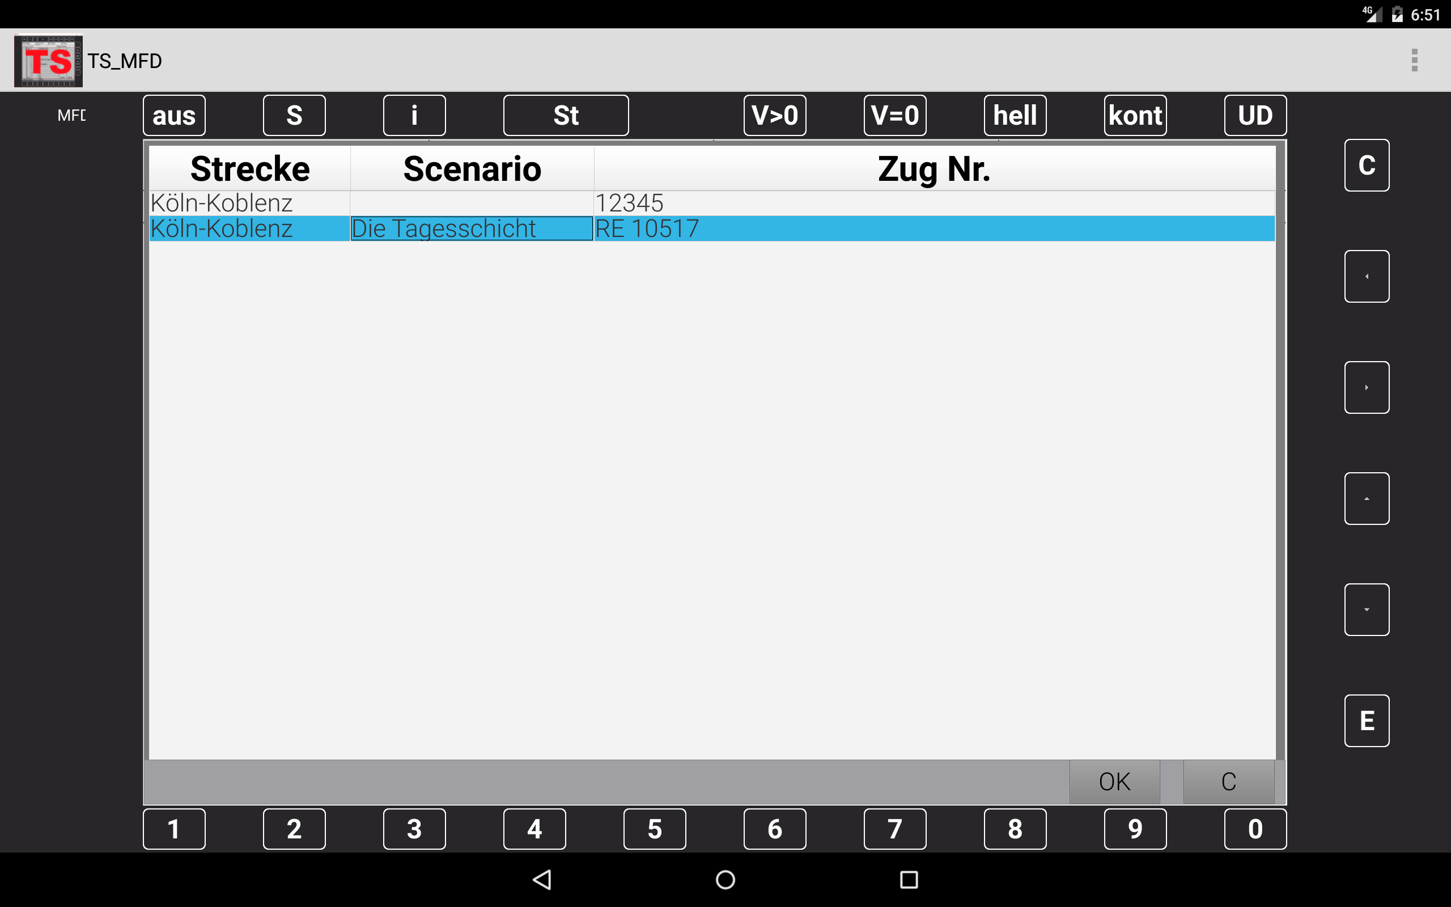Cancel using the dialog C button
This screenshot has height=907, width=1451.
click(x=1229, y=782)
